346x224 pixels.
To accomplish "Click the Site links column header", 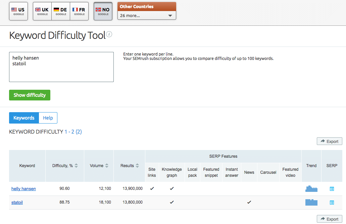I will [x=152, y=172].
